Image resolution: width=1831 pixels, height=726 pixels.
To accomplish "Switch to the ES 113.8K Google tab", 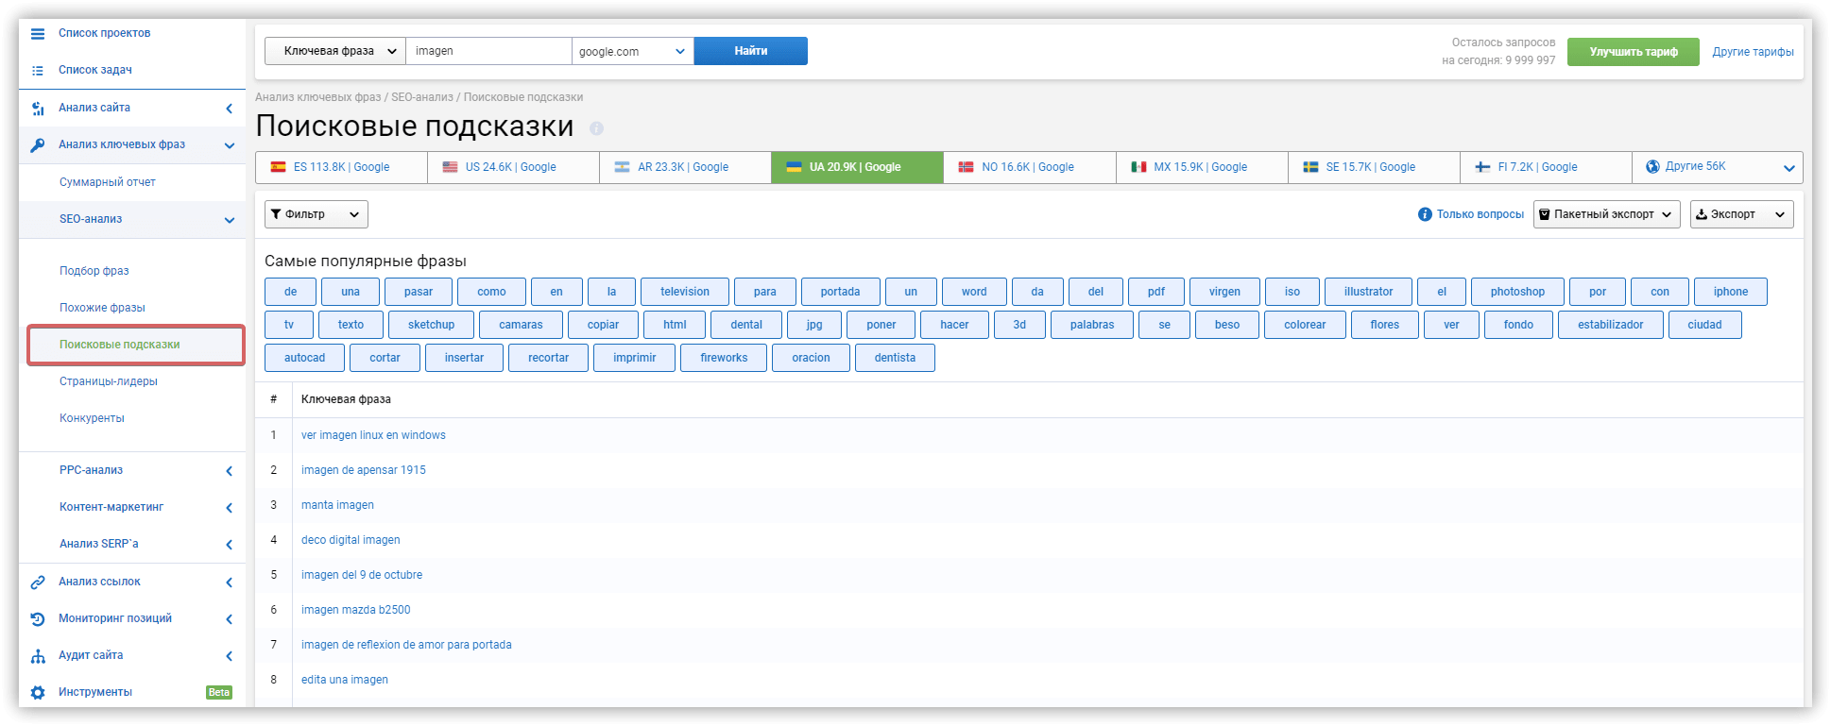I will click(341, 167).
